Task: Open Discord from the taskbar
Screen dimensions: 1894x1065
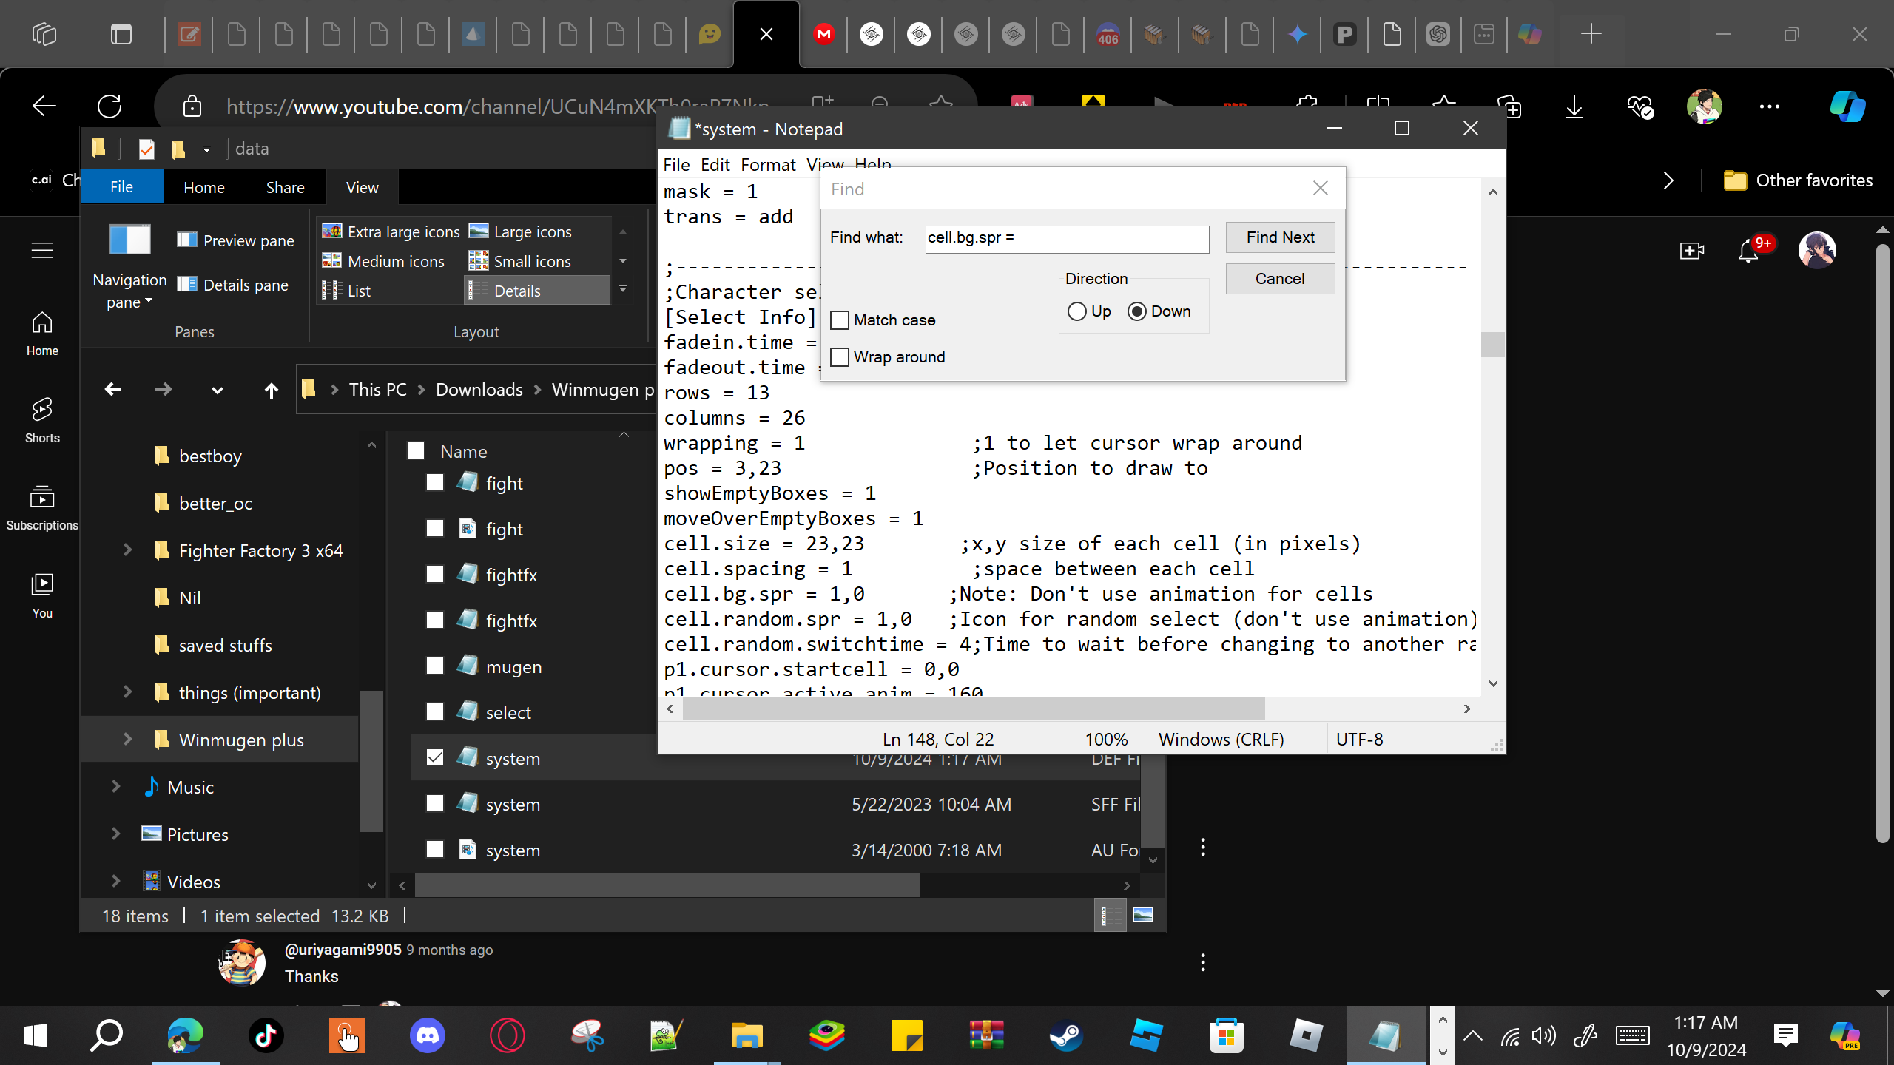Action: pyautogui.click(x=428, y=1035)
